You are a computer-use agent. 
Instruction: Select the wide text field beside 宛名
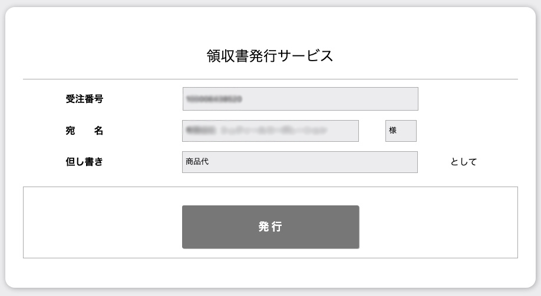tap(270, 131)
